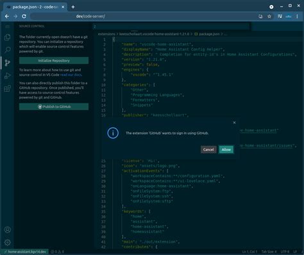Click the remote host home-assistant status bar item
Image resolution: width=304 pixels, height=255 pixels.
point(25,252)
